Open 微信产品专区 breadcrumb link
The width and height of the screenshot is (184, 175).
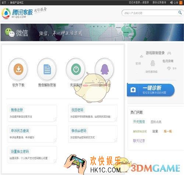pyautogui.click(x=17, y=3)
